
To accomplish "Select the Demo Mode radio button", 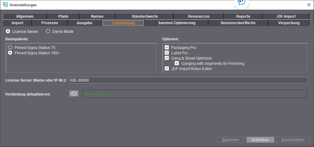I will 48,31.
